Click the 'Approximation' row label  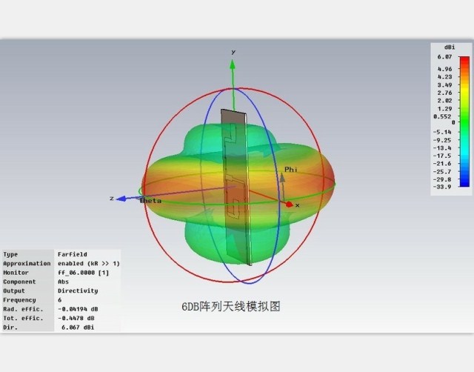(x=27, y=263)
